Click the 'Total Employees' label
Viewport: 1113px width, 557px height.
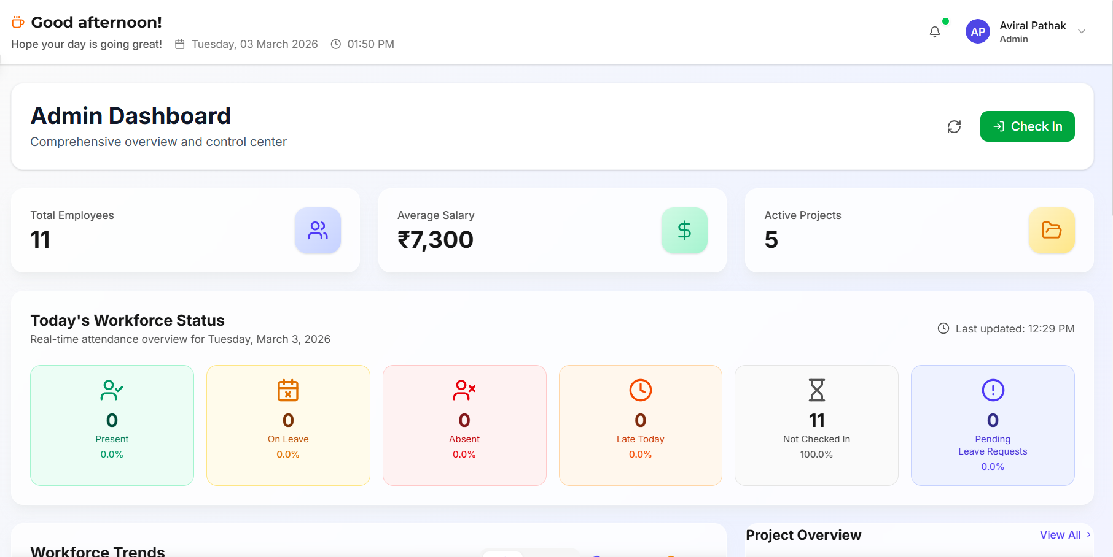[72, 215]
